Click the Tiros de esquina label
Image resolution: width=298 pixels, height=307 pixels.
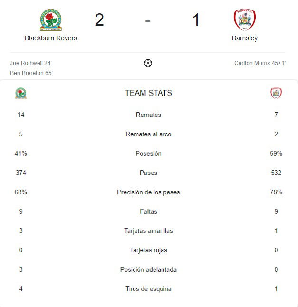(149, 289)
